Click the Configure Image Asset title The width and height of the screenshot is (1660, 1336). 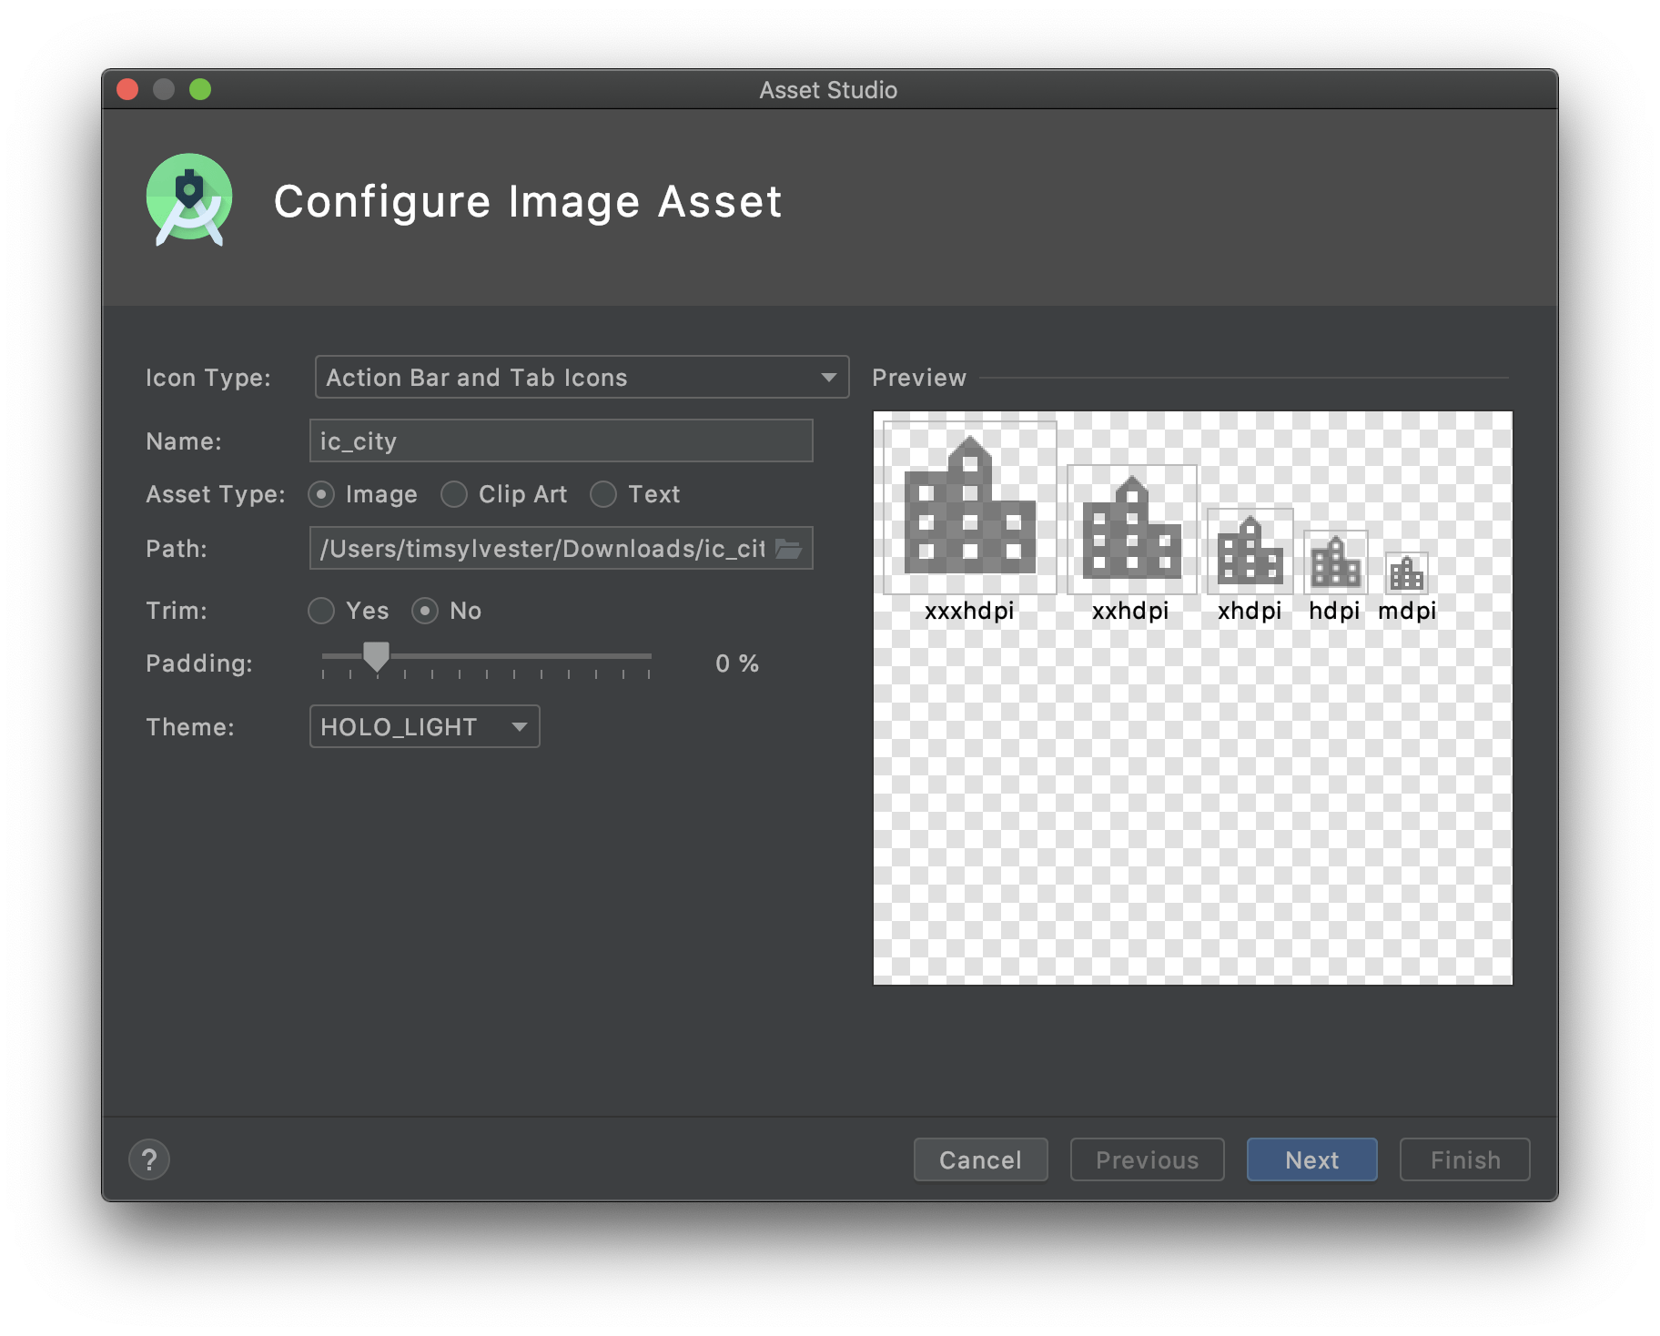[528, 201]
